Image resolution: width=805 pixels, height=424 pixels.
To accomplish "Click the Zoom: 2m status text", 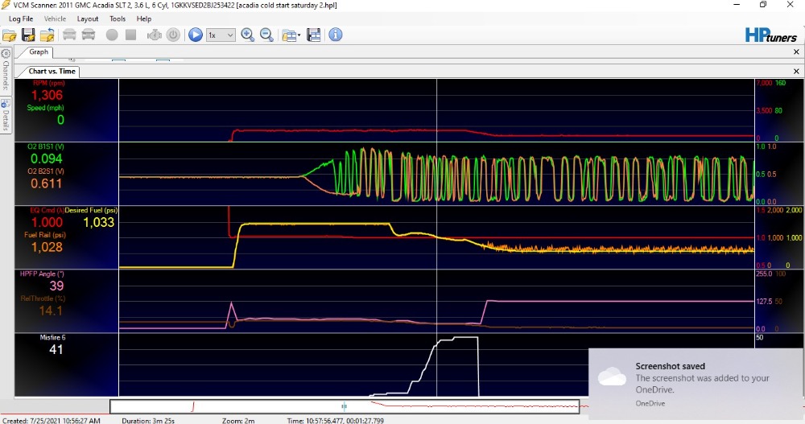I will [238, 421].
